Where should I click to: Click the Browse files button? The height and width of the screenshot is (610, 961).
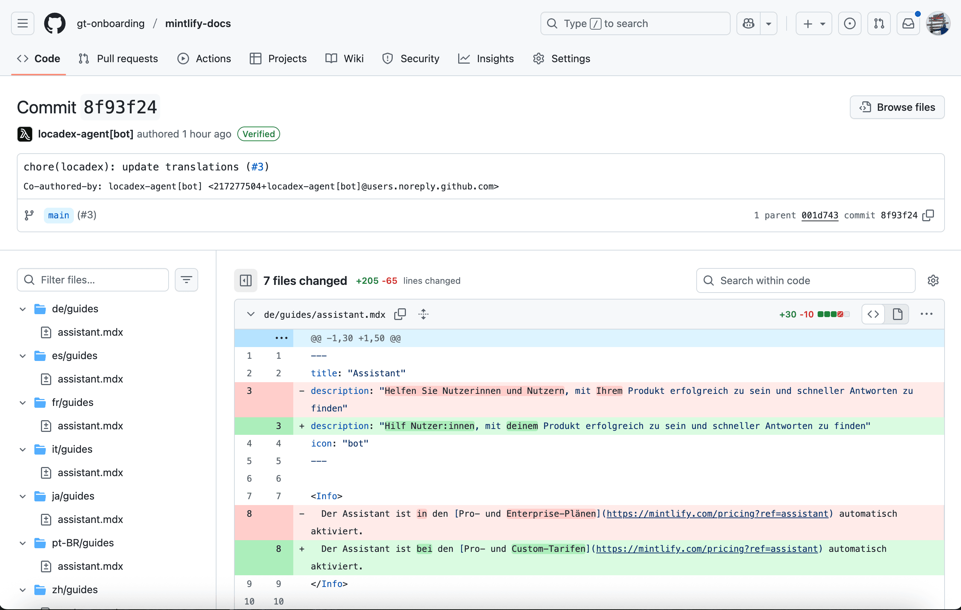pos(897,107)
